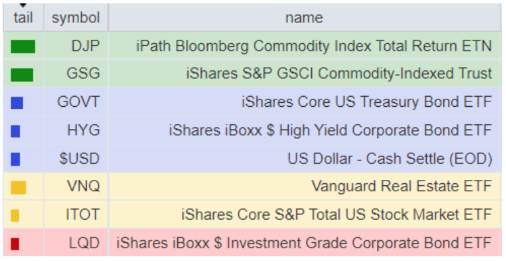Select the DJP symbol cell
This screenshot has height=261, width=506.
click(x=76, y=46)
